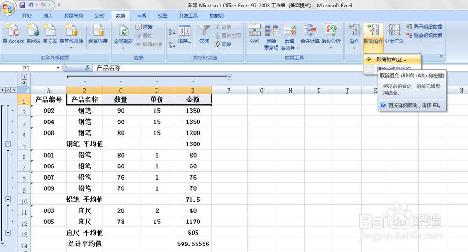Show row outline level 1
This screenshot has width=468, height=252.
pos(2,90)
